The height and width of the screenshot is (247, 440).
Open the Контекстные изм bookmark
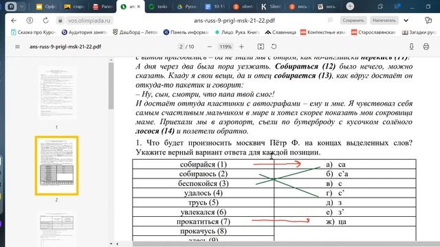(x=323, y=32)
